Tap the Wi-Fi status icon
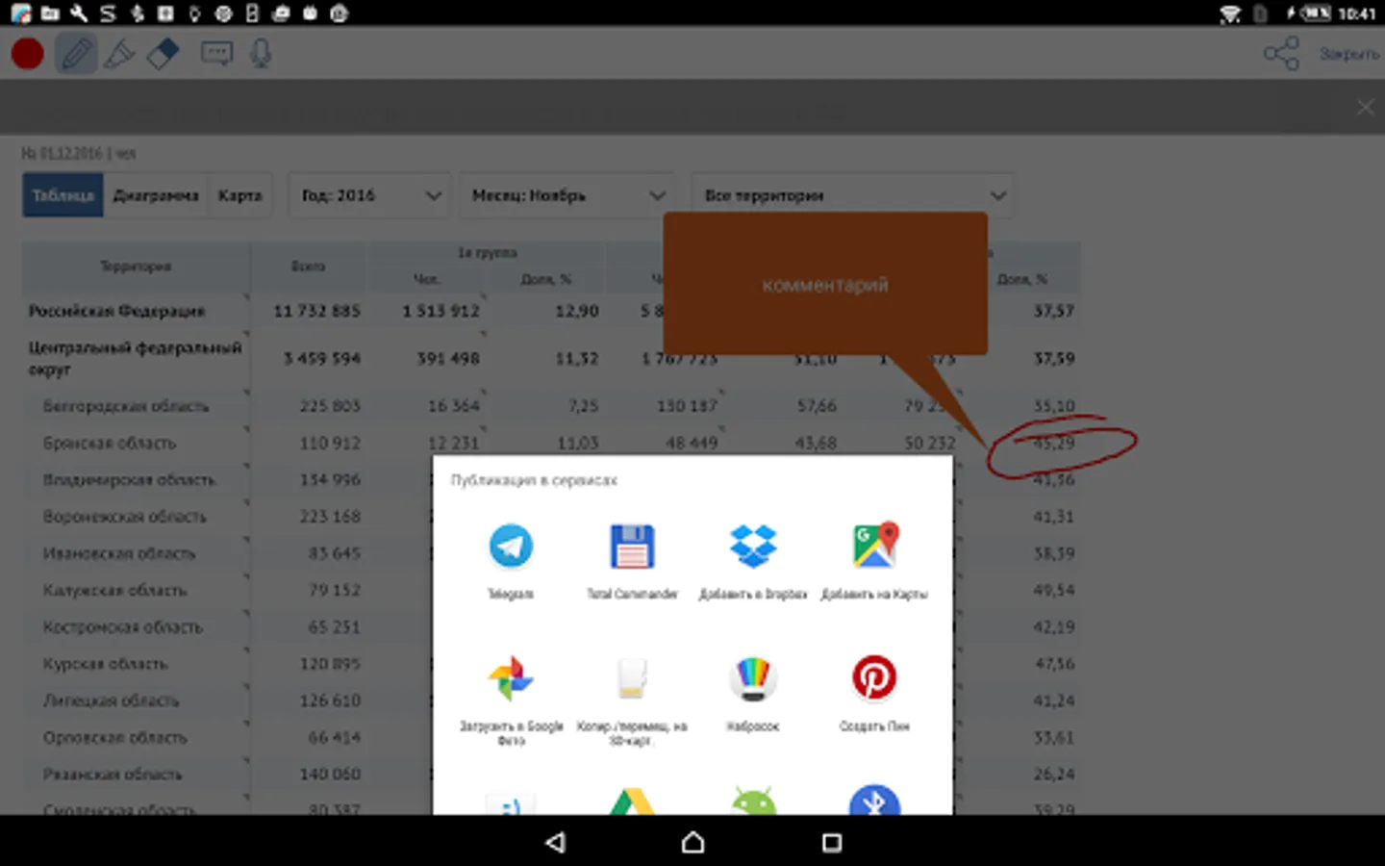This screenshot has width=1385, height=866. [1230, 13]
